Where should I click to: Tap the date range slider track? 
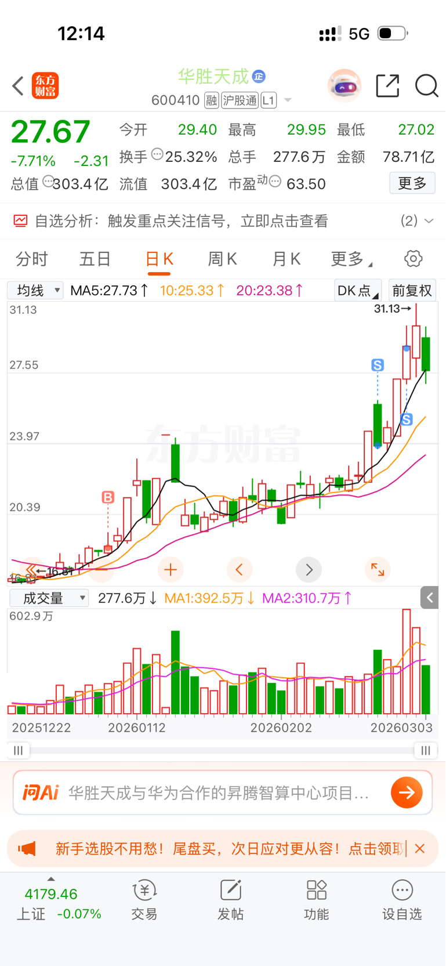(222, 751)
